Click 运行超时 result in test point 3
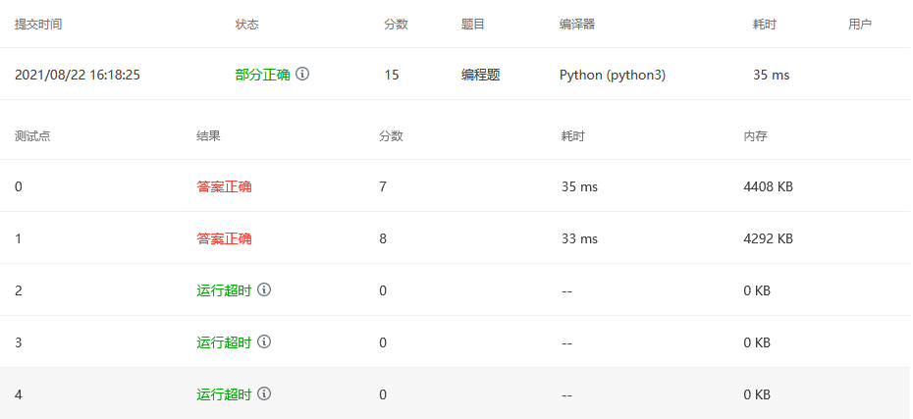913x419 pixels. 224,342
